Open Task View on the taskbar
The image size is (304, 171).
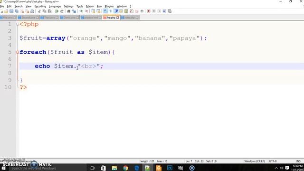click(92, 168)
